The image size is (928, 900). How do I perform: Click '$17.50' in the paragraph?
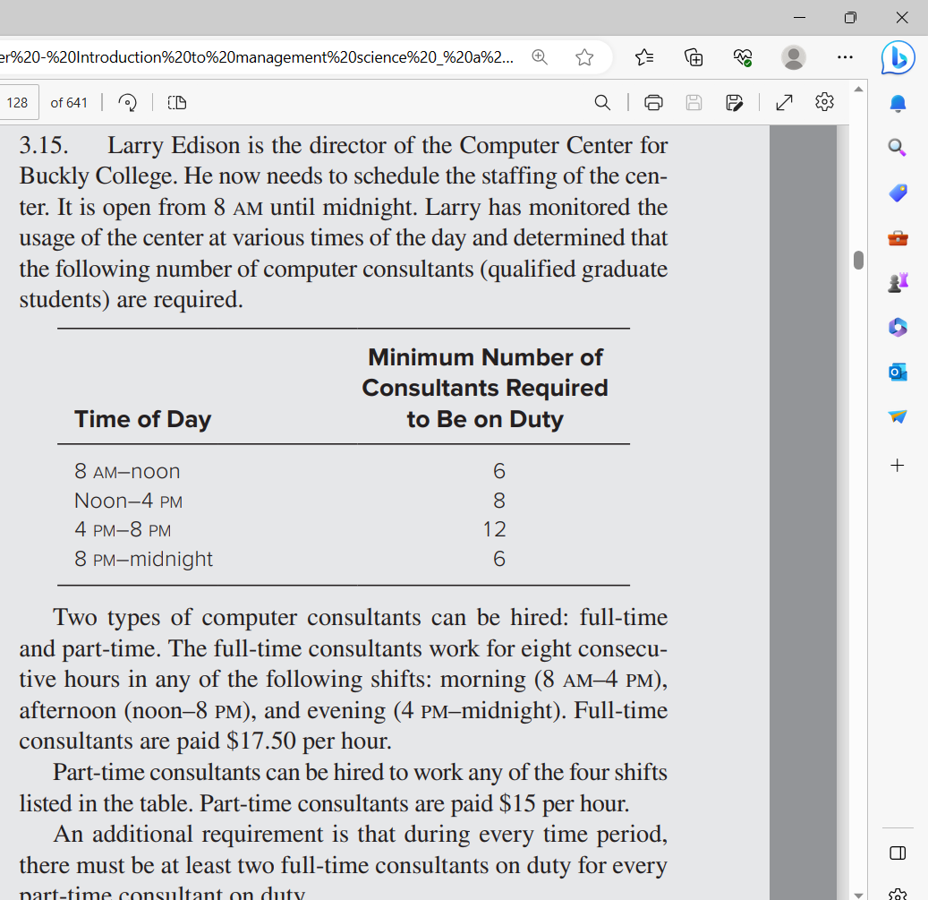pos(261,741)
